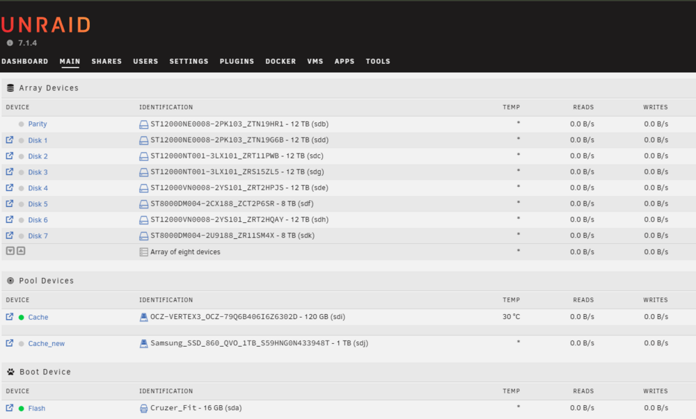
Task: Switch to the Docker tab
Action: (280, 62)
